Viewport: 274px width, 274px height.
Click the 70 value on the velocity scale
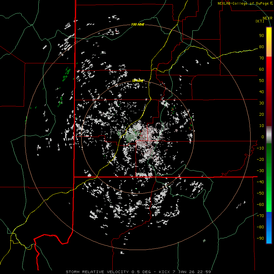(262, 58)
